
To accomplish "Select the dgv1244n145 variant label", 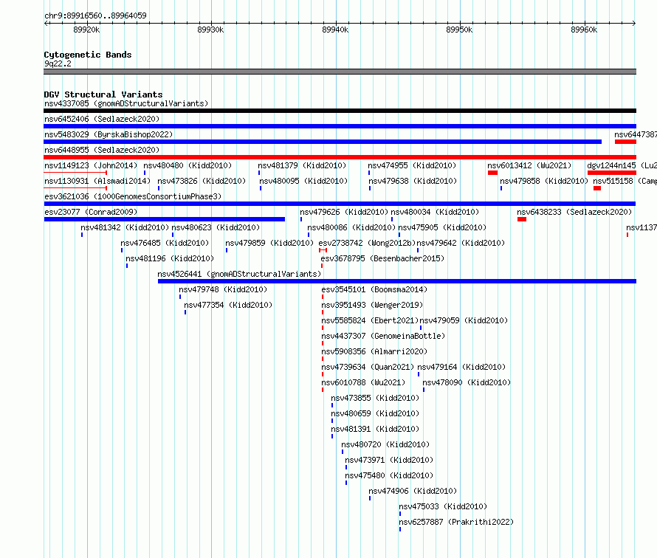I will (x=622, y=165).
